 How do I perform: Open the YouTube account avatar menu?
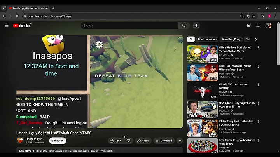[268, 26]
